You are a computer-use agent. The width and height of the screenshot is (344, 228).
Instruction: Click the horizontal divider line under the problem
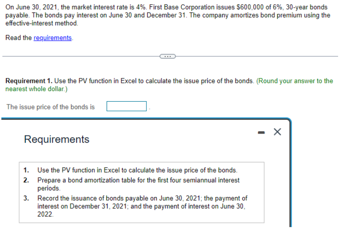81,57
